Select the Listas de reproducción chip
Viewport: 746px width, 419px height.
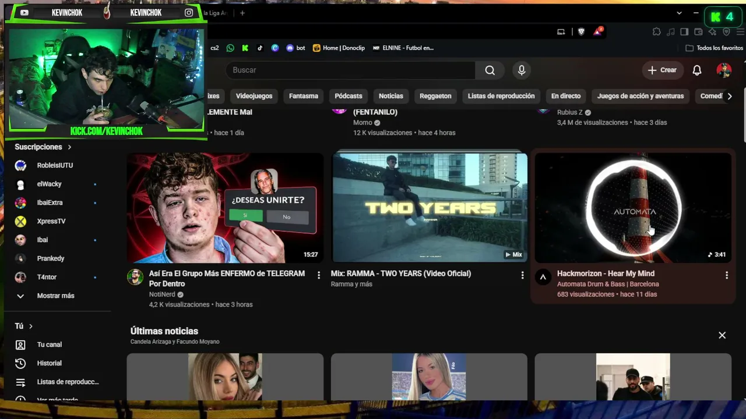coord(501,96)
